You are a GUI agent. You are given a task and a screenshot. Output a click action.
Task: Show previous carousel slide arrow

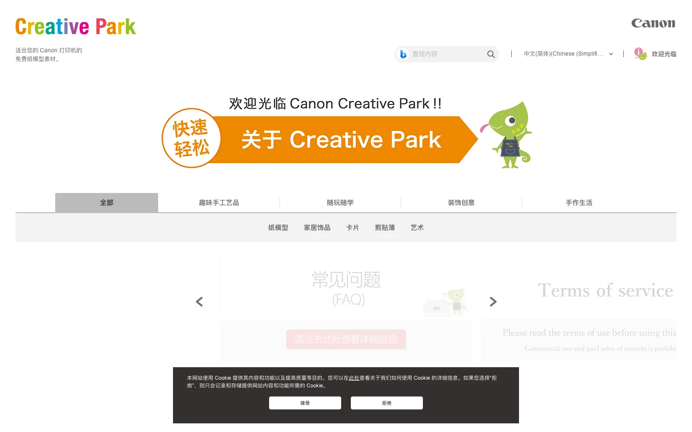pyautogui.click(x=199, y=301)
